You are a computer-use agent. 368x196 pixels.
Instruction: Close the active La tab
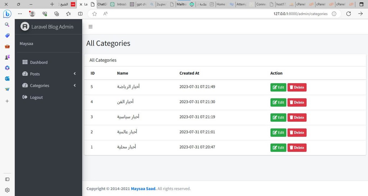pos(81,4)
